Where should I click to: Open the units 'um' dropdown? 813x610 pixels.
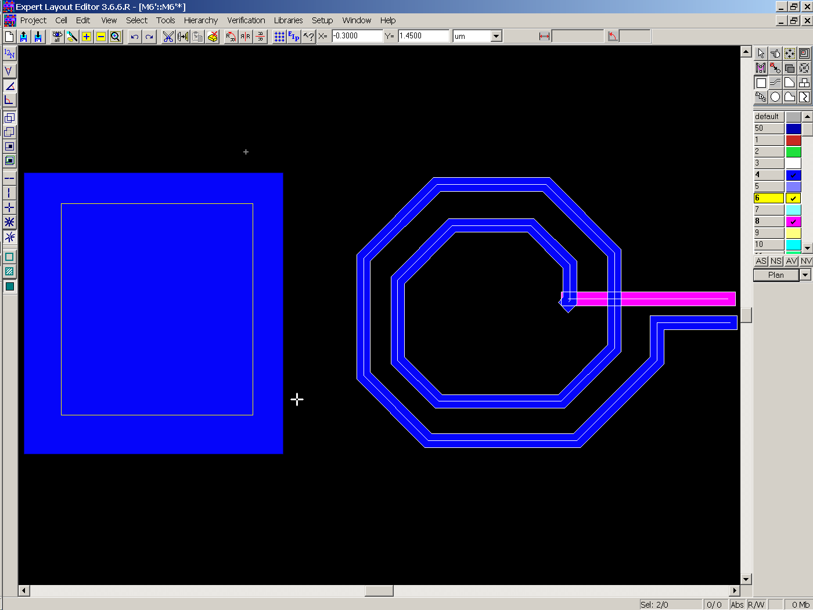(496, 36)
